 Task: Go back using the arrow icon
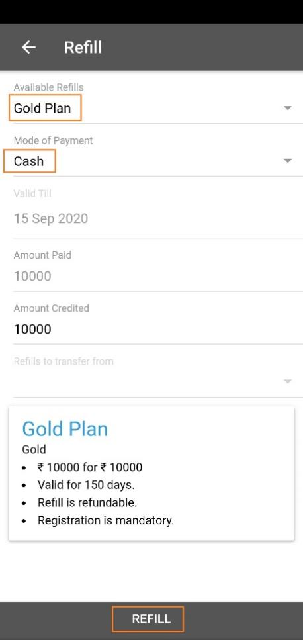(28, 48)
